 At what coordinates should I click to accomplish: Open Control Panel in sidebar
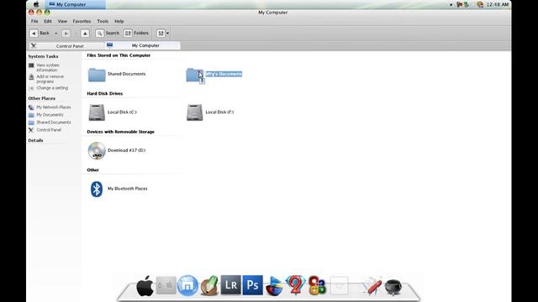pyautogui.click(x=49, y=130)
